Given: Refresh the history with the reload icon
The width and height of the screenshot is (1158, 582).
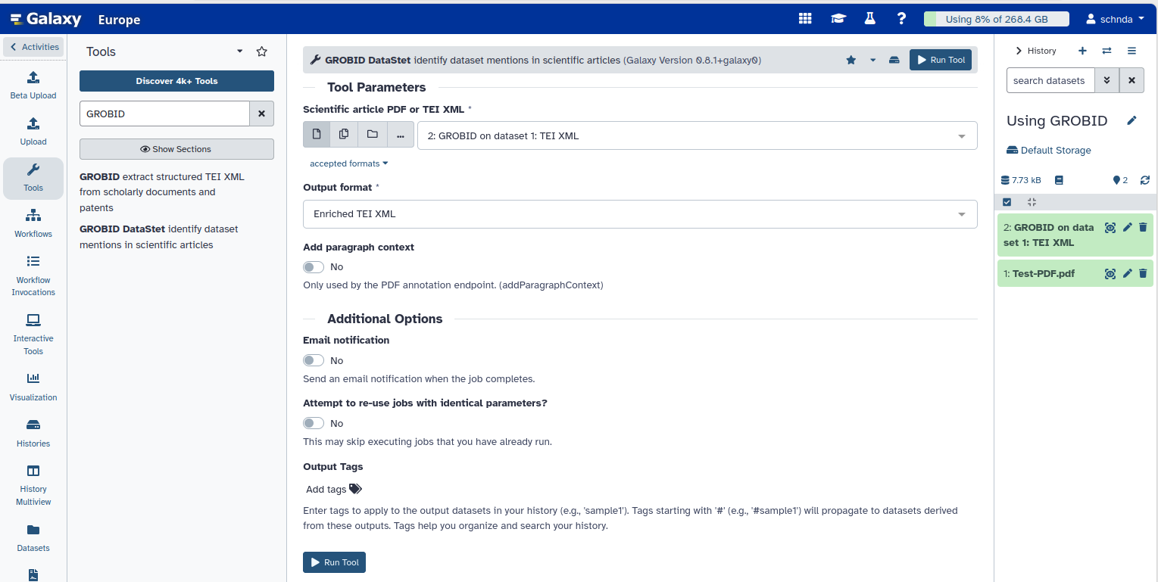Looking at the screenshot, I should [1144, 180].
